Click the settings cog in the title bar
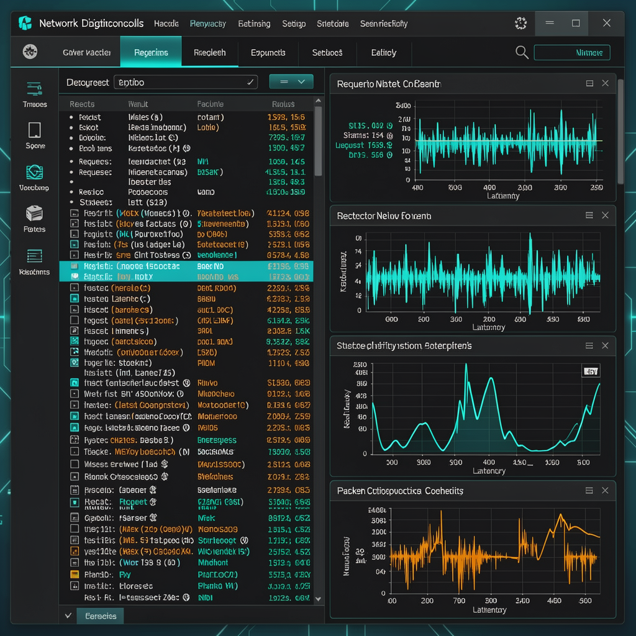636x636 pixels. 521,23
